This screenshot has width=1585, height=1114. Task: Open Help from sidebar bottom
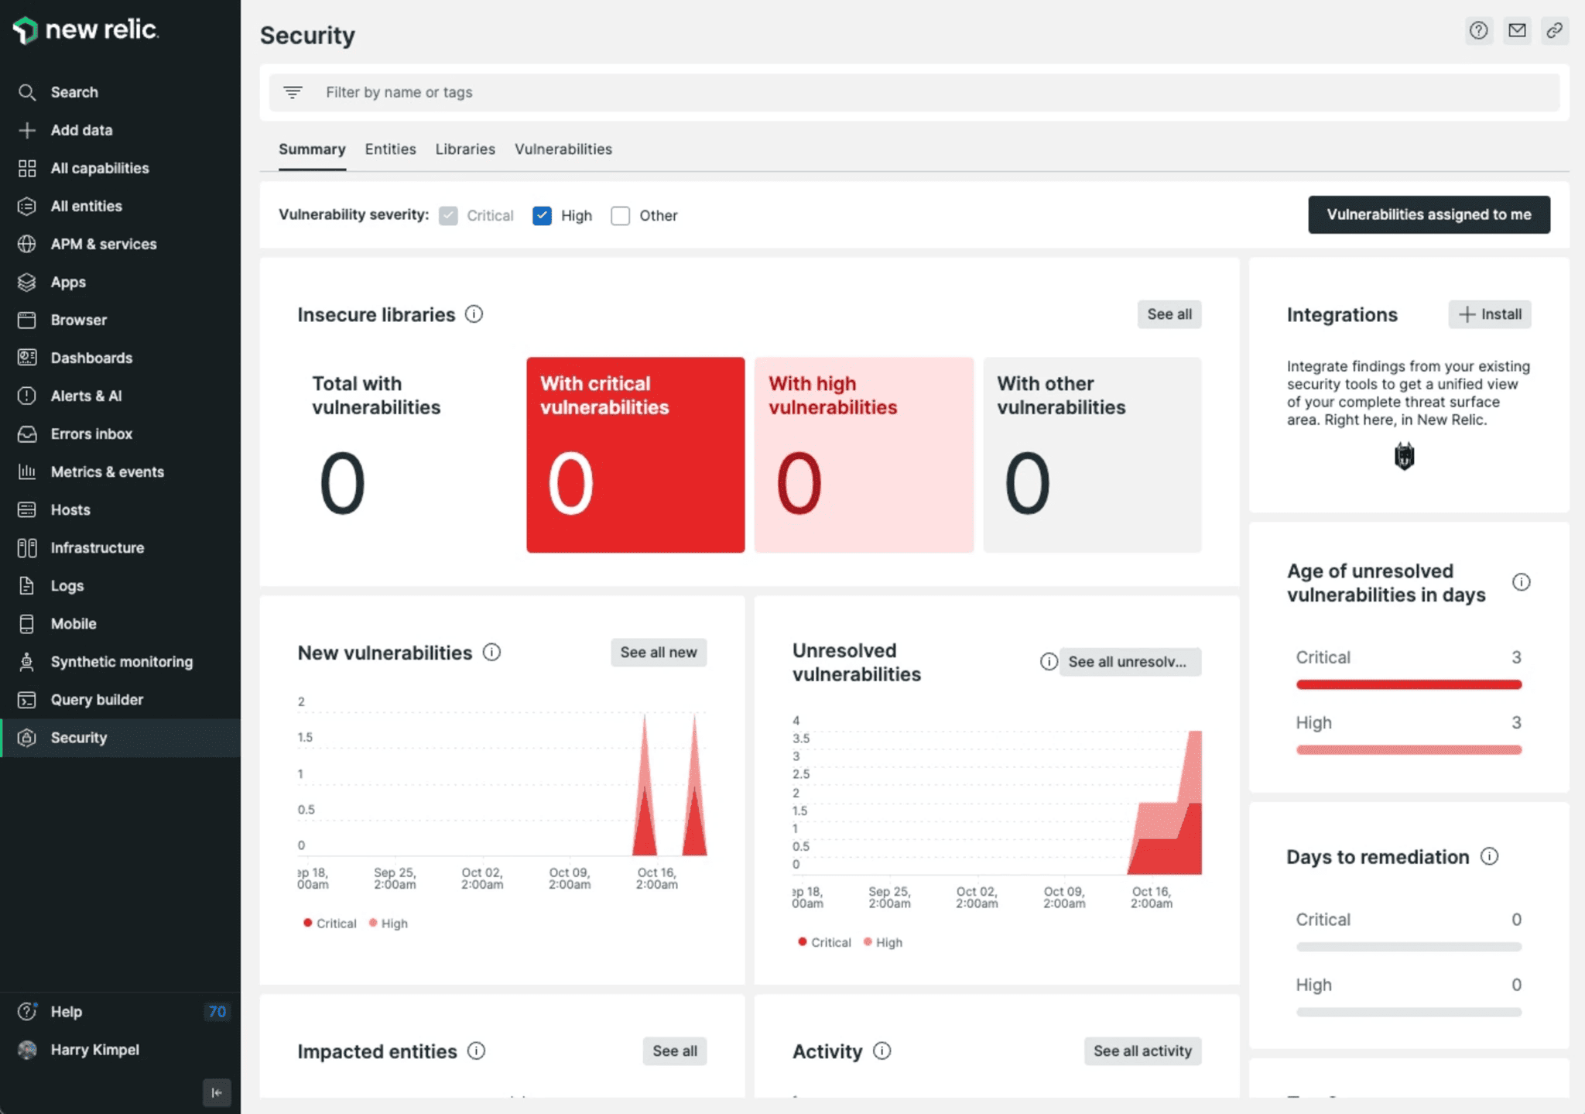tap(66, 1011)
